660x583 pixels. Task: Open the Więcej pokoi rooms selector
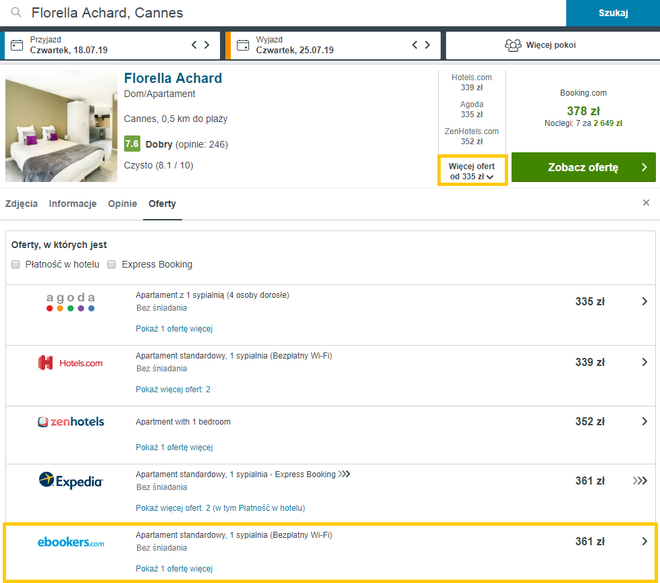[553, 45]
